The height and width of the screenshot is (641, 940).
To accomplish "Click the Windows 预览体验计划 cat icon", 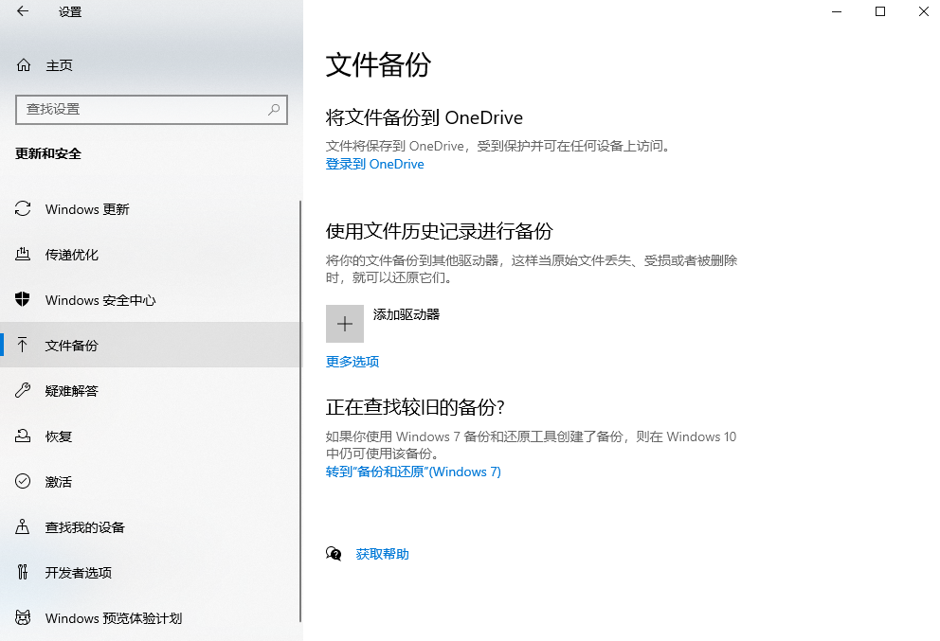I will tap(23, 617).
